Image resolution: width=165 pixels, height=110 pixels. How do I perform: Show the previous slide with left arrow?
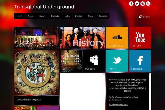coord(64,61)
